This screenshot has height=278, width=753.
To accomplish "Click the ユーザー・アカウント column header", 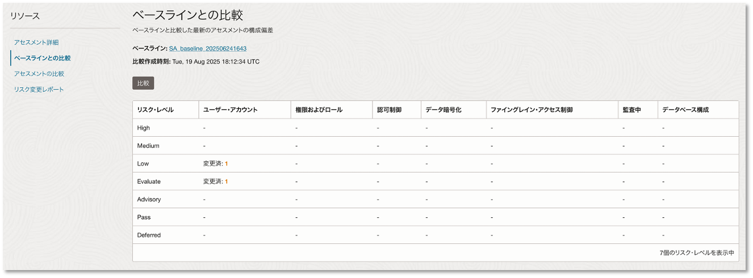I will (x=230, y=110).
